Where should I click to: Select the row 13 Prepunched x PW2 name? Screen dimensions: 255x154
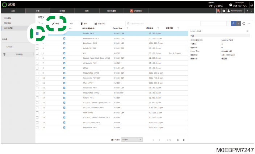[91, 93]
